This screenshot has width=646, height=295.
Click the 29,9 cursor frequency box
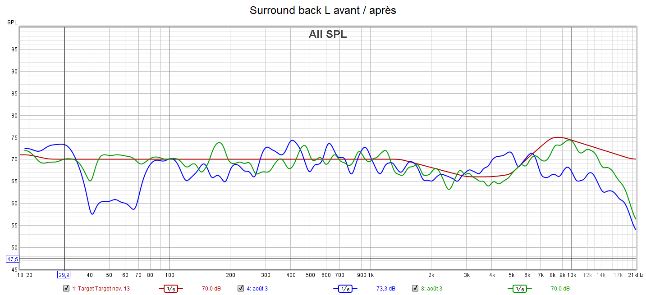point(64,275)
